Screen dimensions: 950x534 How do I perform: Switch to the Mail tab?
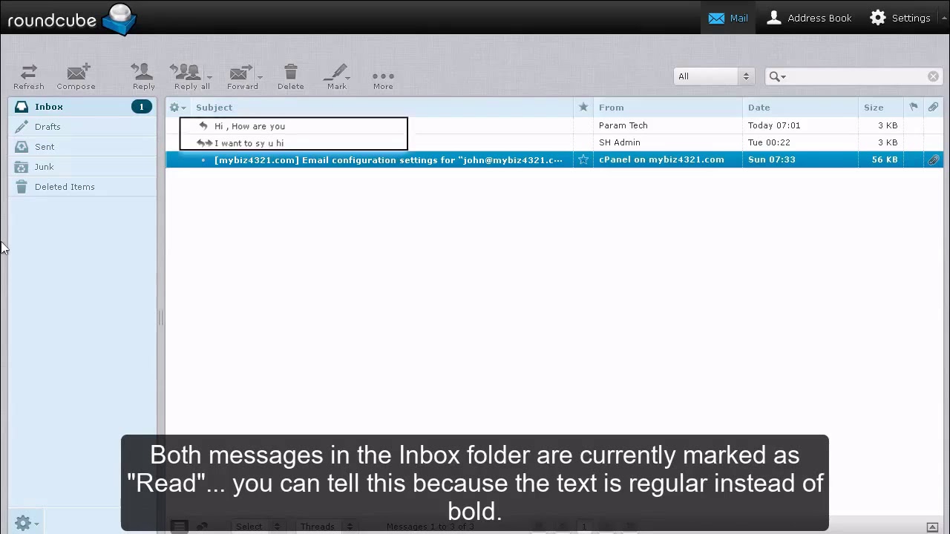coord(728,18)
